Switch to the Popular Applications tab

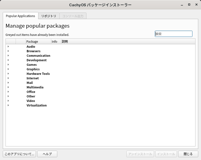coord(21,16)
